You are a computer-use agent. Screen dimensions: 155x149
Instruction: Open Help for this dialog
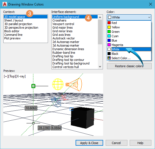point(140,143)
